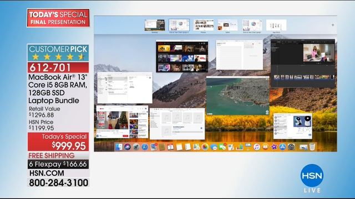This screenshot has width=355, height=199.
Task: Open iMovie purple star icon in Dock
Action: 274,147
